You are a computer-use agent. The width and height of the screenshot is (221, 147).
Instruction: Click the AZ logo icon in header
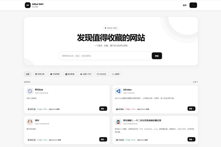[28, 5]
